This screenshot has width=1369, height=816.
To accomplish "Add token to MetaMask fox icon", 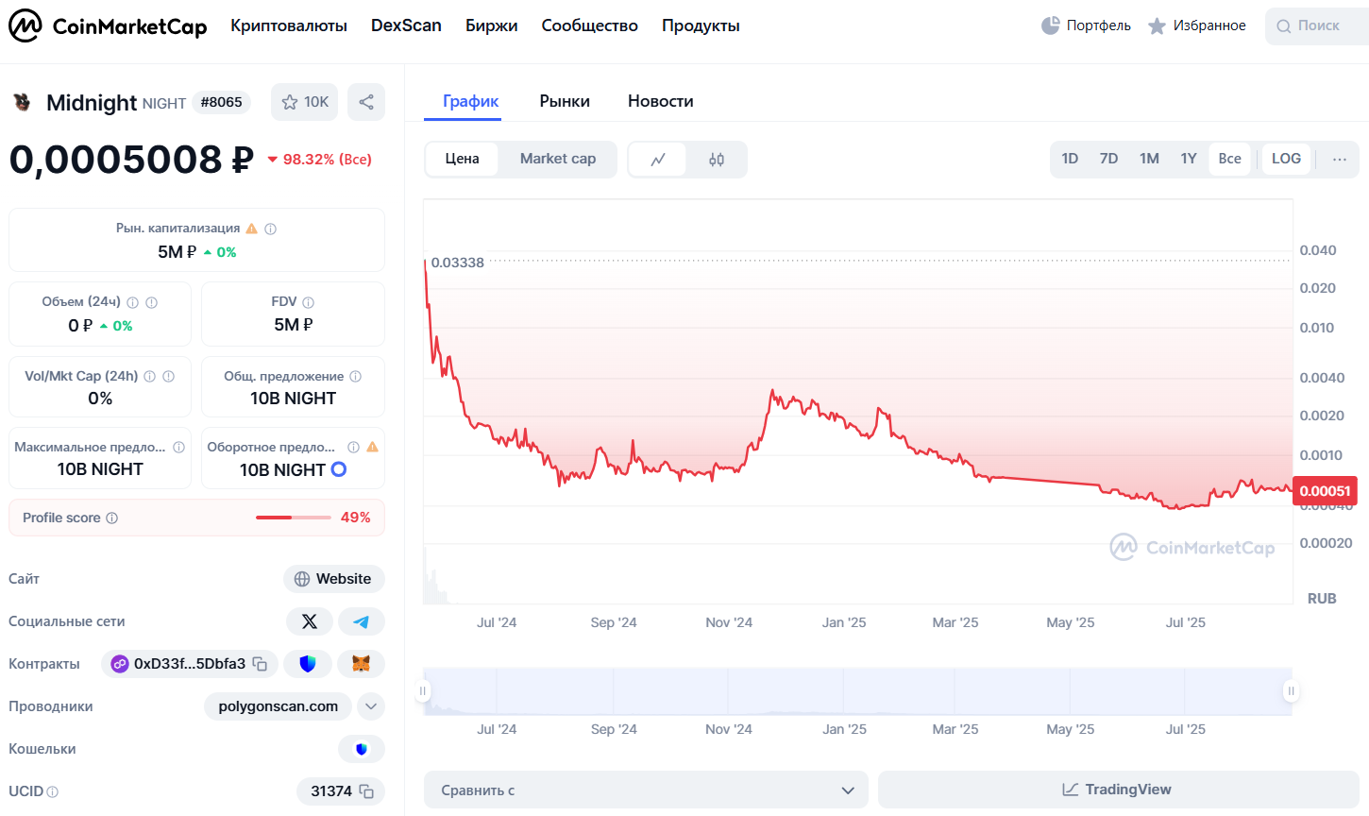I will (361, 664).
